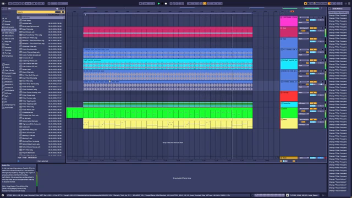
Task: Unfold the cyan audio track header
Action: point(282,61)
